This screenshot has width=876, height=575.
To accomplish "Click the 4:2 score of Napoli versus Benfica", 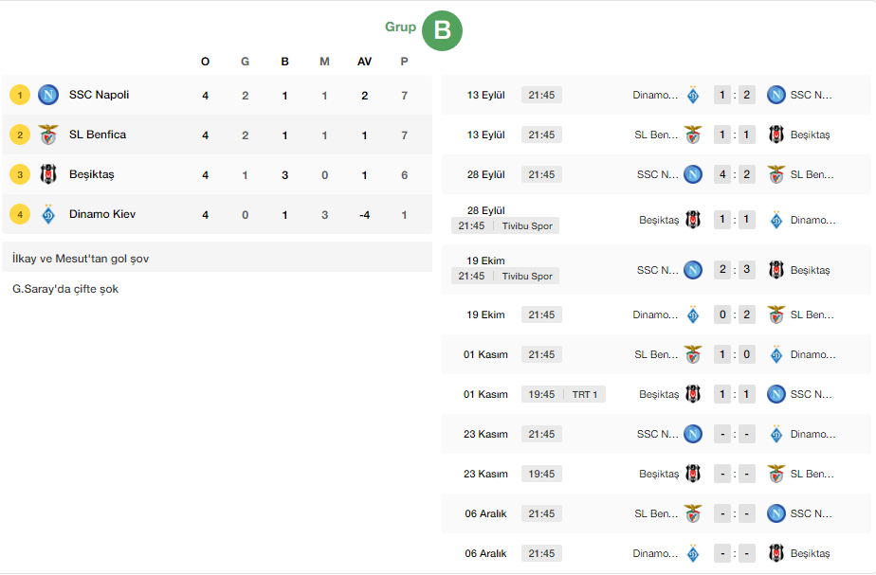I will 735,174.
